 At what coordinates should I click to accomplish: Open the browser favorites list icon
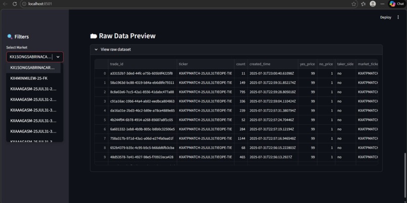tap(364, 4)
